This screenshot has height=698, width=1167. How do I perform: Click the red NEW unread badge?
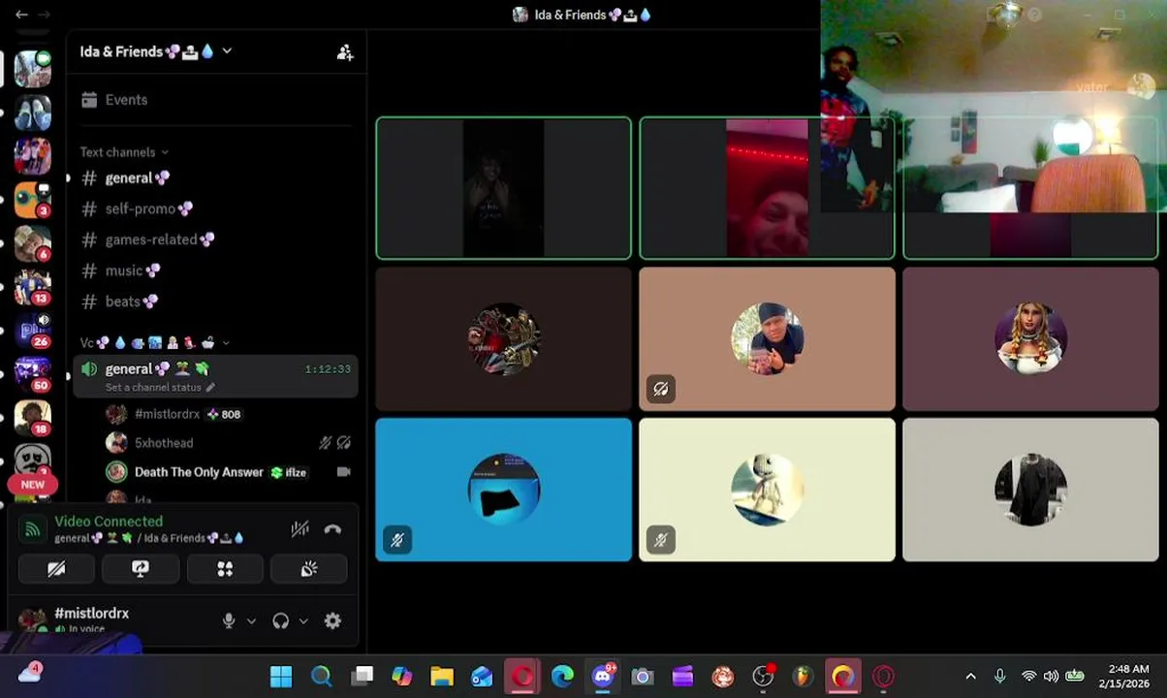pyautogui.click(x=33, y=485)
